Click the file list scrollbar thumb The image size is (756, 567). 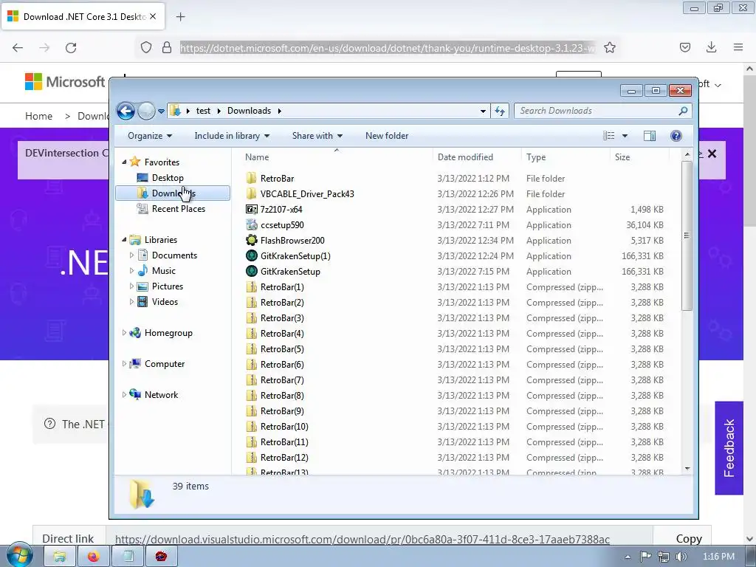[x=687, y=236]
